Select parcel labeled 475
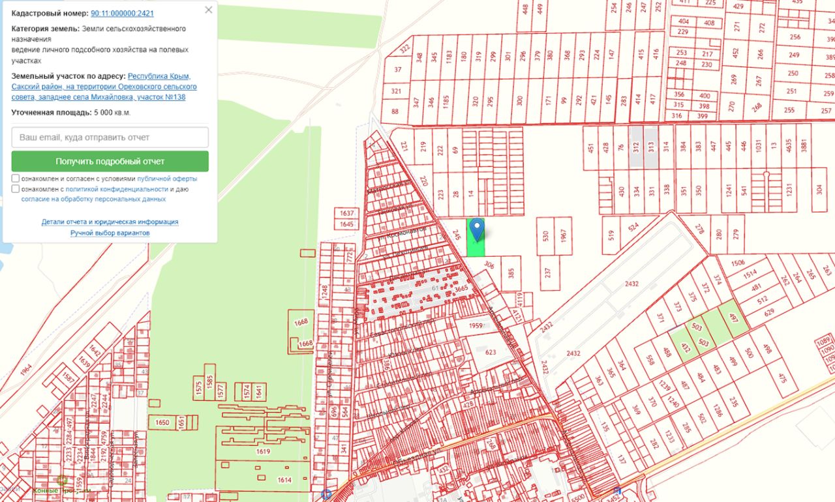 (x=782, y=377)
